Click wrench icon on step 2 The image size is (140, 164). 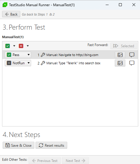click(43, 63)
